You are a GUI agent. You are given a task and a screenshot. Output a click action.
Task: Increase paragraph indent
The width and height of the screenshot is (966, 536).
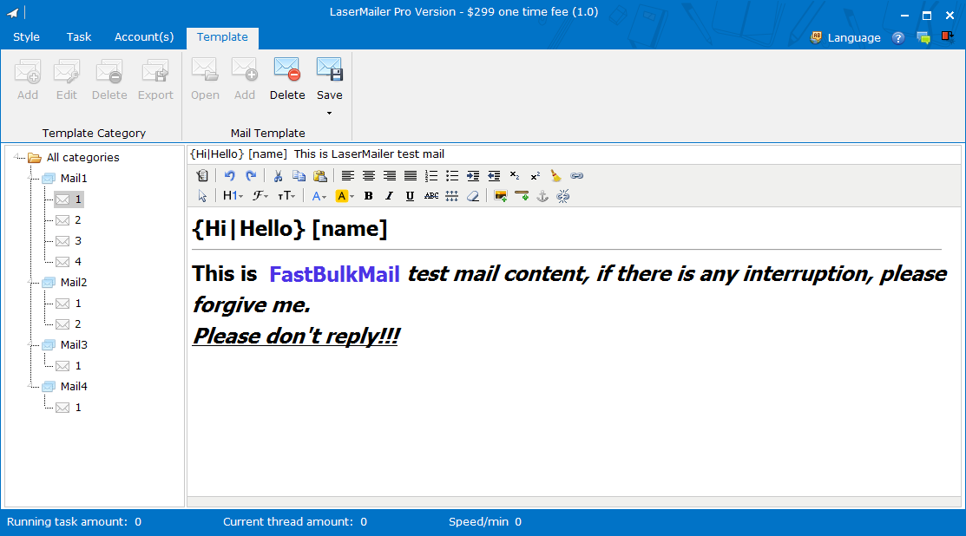tap(473, 176)
